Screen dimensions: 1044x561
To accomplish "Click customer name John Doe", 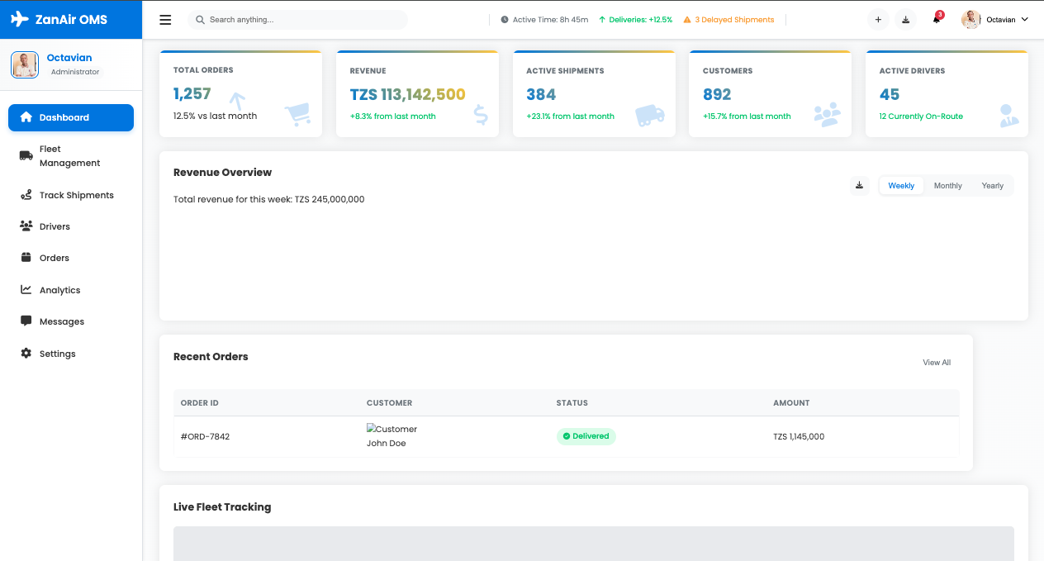I will tap(387, 444).
